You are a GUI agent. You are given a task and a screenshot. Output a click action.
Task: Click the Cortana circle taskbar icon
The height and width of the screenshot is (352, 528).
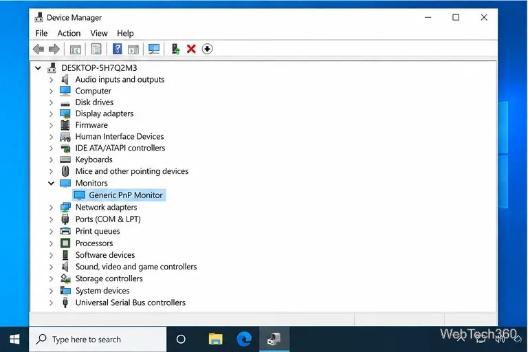click(x=181, y=339)
